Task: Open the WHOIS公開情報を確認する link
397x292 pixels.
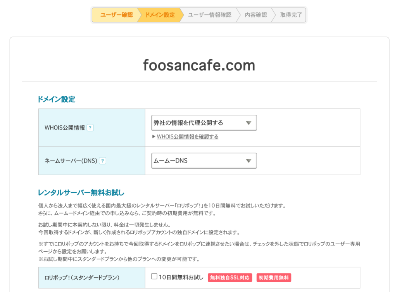Action: (x=188, y=136)
